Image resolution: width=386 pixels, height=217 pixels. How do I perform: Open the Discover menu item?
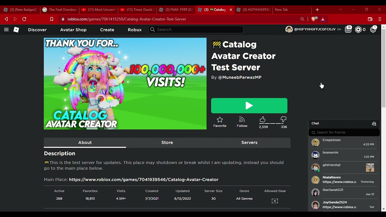tap(37, 30)
